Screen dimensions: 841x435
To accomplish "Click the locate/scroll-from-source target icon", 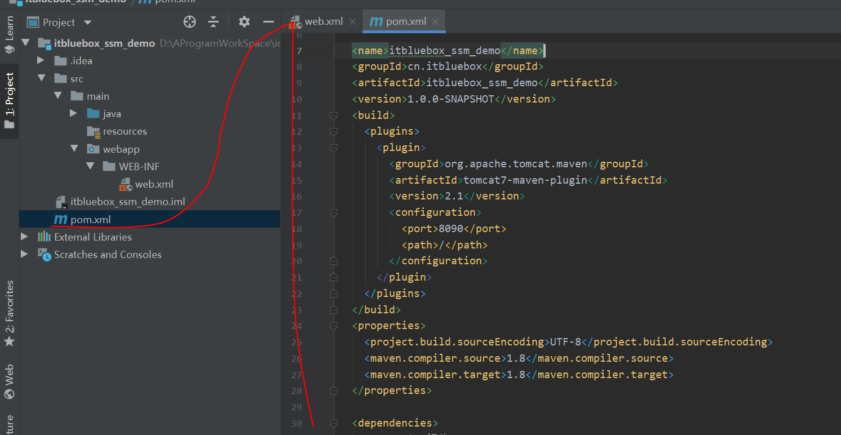I will (x=190, y=22).
